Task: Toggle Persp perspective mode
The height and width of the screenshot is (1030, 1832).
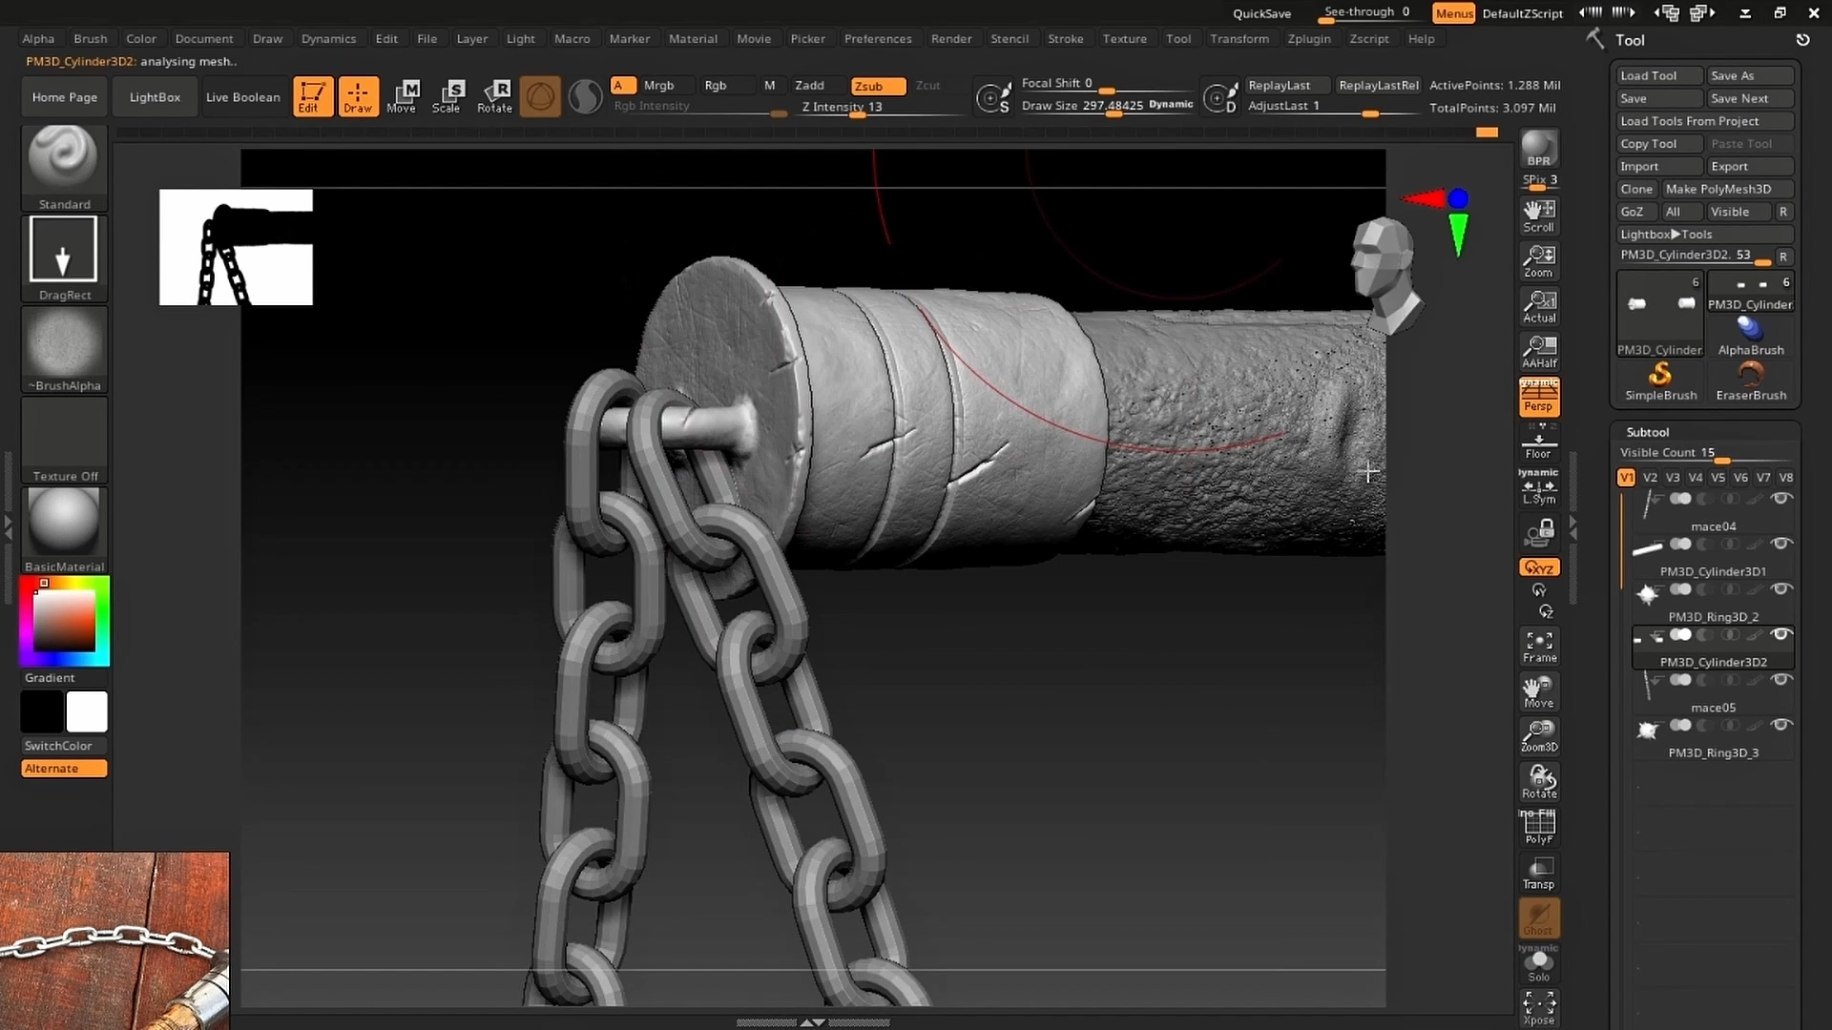Action: (1538, 397)
